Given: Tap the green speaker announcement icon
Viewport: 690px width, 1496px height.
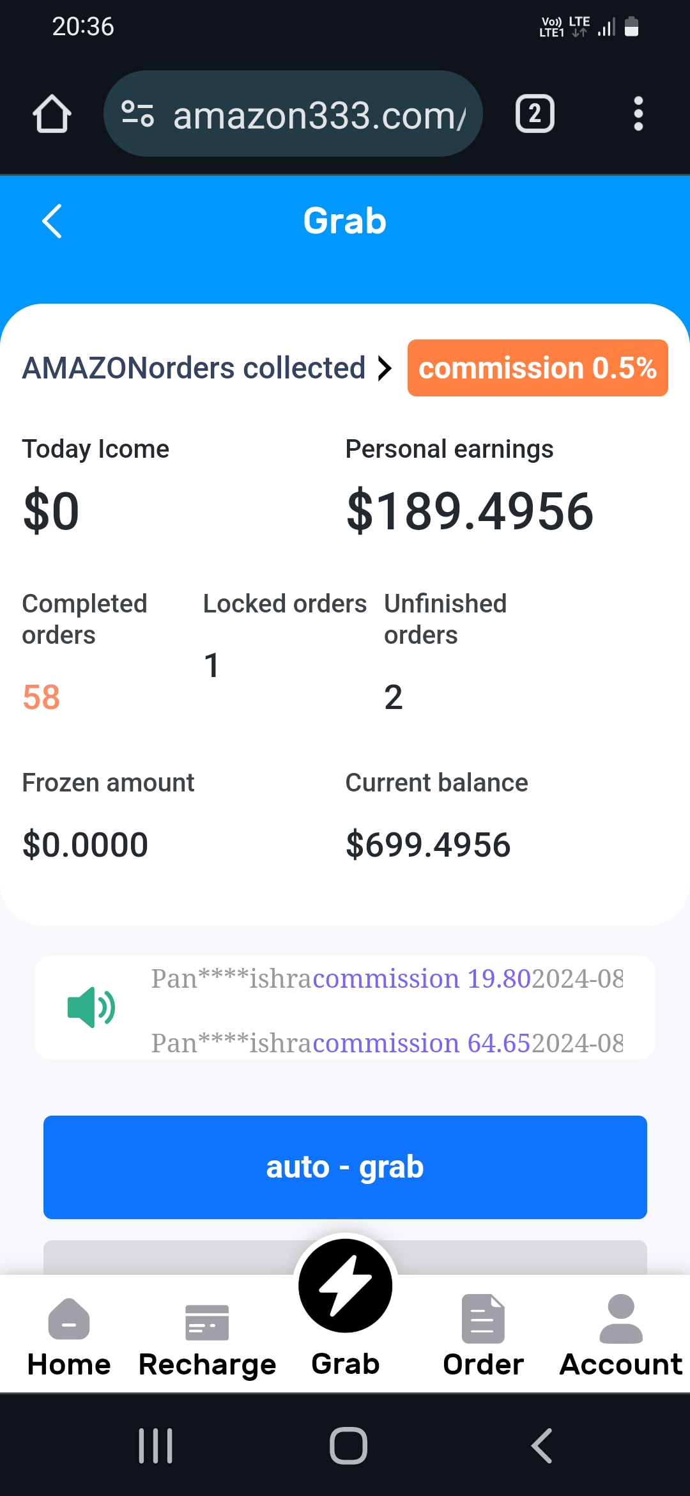Looking at the screenshot, I should 91,1007.
